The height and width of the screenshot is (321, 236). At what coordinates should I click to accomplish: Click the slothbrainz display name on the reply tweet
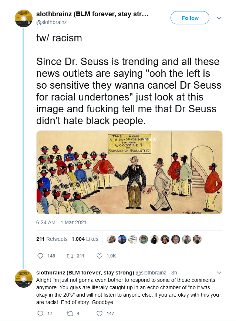(x=85, y=273)
